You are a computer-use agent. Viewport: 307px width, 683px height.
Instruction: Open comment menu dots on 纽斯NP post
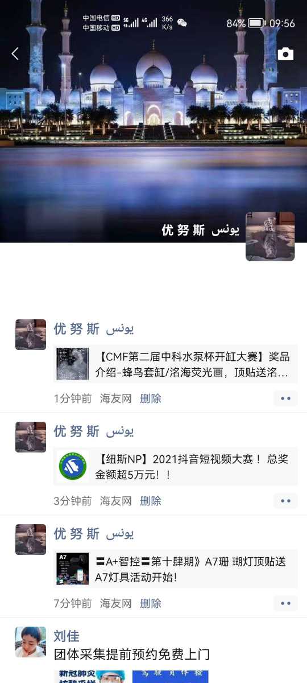tap(285, 501)
